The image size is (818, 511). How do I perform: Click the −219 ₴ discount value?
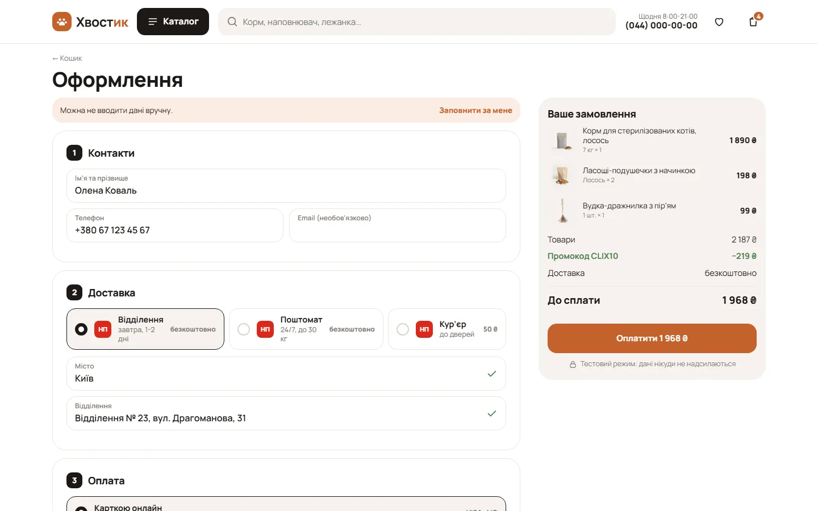pos(744,256)
